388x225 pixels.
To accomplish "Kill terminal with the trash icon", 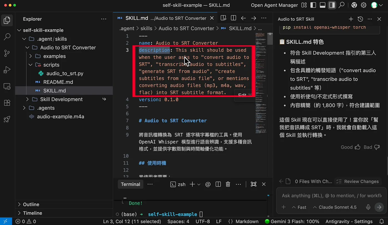I will [228, 184].
